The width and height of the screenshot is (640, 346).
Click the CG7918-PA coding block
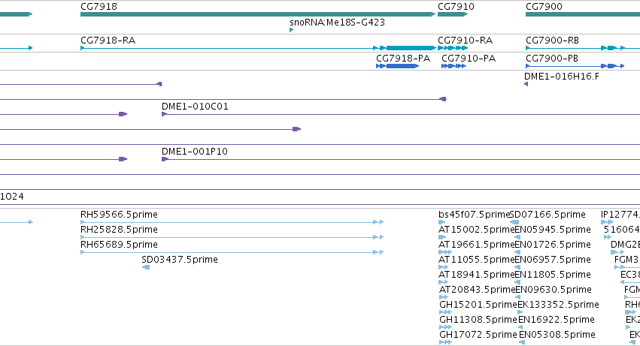[x=402, y=66]
